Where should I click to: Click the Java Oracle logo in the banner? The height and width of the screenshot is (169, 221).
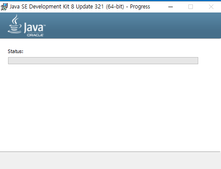27,25
